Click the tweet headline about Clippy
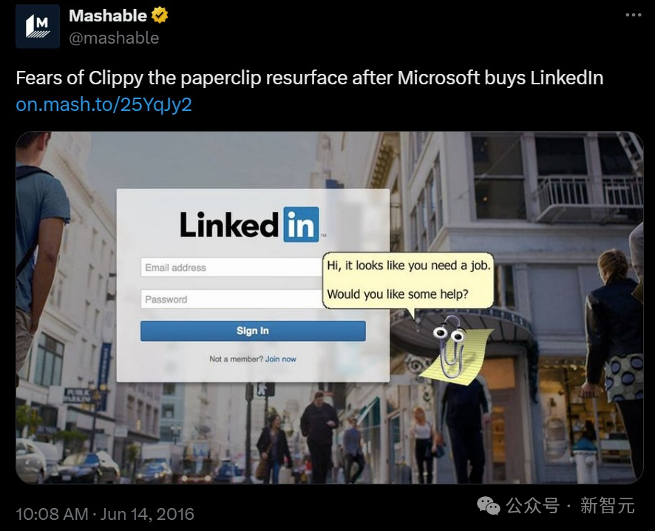655x531 pixels. pyautogui.click(x=309, y=78)
